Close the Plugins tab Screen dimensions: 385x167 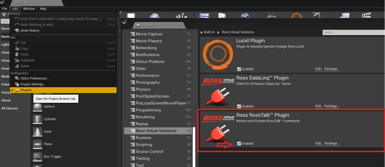181,25
